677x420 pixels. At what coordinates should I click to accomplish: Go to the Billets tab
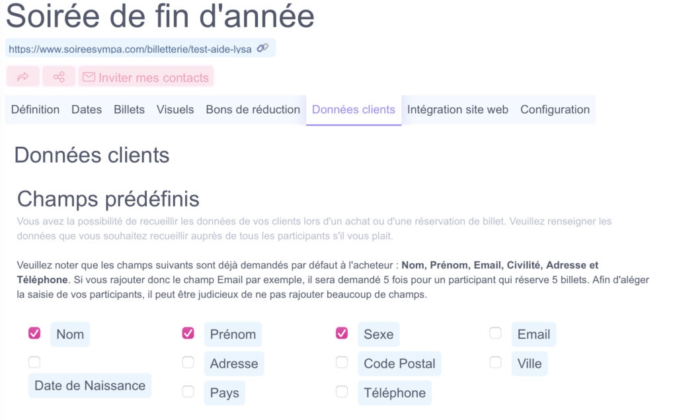(x=129, y=110)
